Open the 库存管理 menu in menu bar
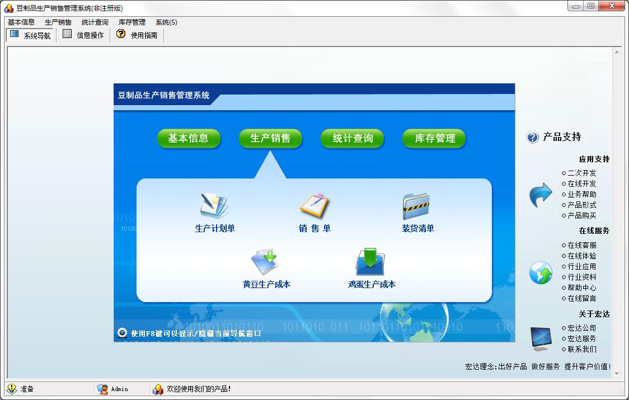The height and width of the screenshot is (400, 629). click(x=132, y=22)
